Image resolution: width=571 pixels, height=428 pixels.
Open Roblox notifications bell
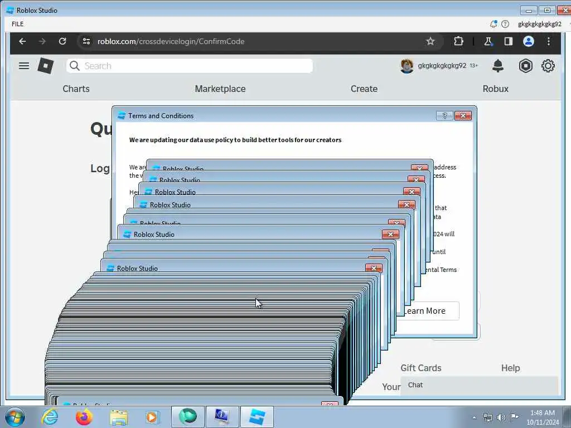point(498,66)
